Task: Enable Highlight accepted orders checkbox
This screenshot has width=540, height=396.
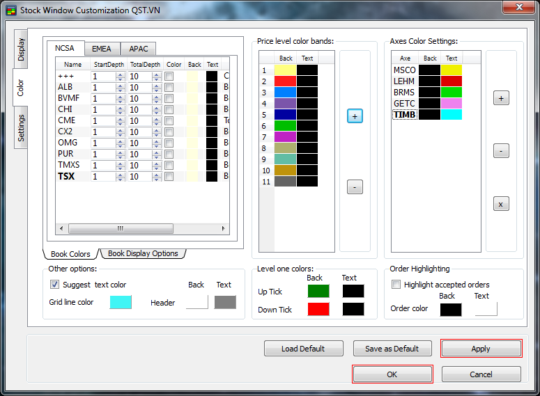Action: pos(396,285)
